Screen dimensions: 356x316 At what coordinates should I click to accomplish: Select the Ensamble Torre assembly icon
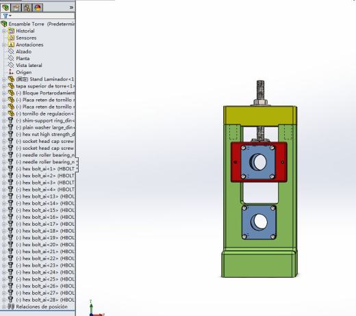(x=4, y=24)
